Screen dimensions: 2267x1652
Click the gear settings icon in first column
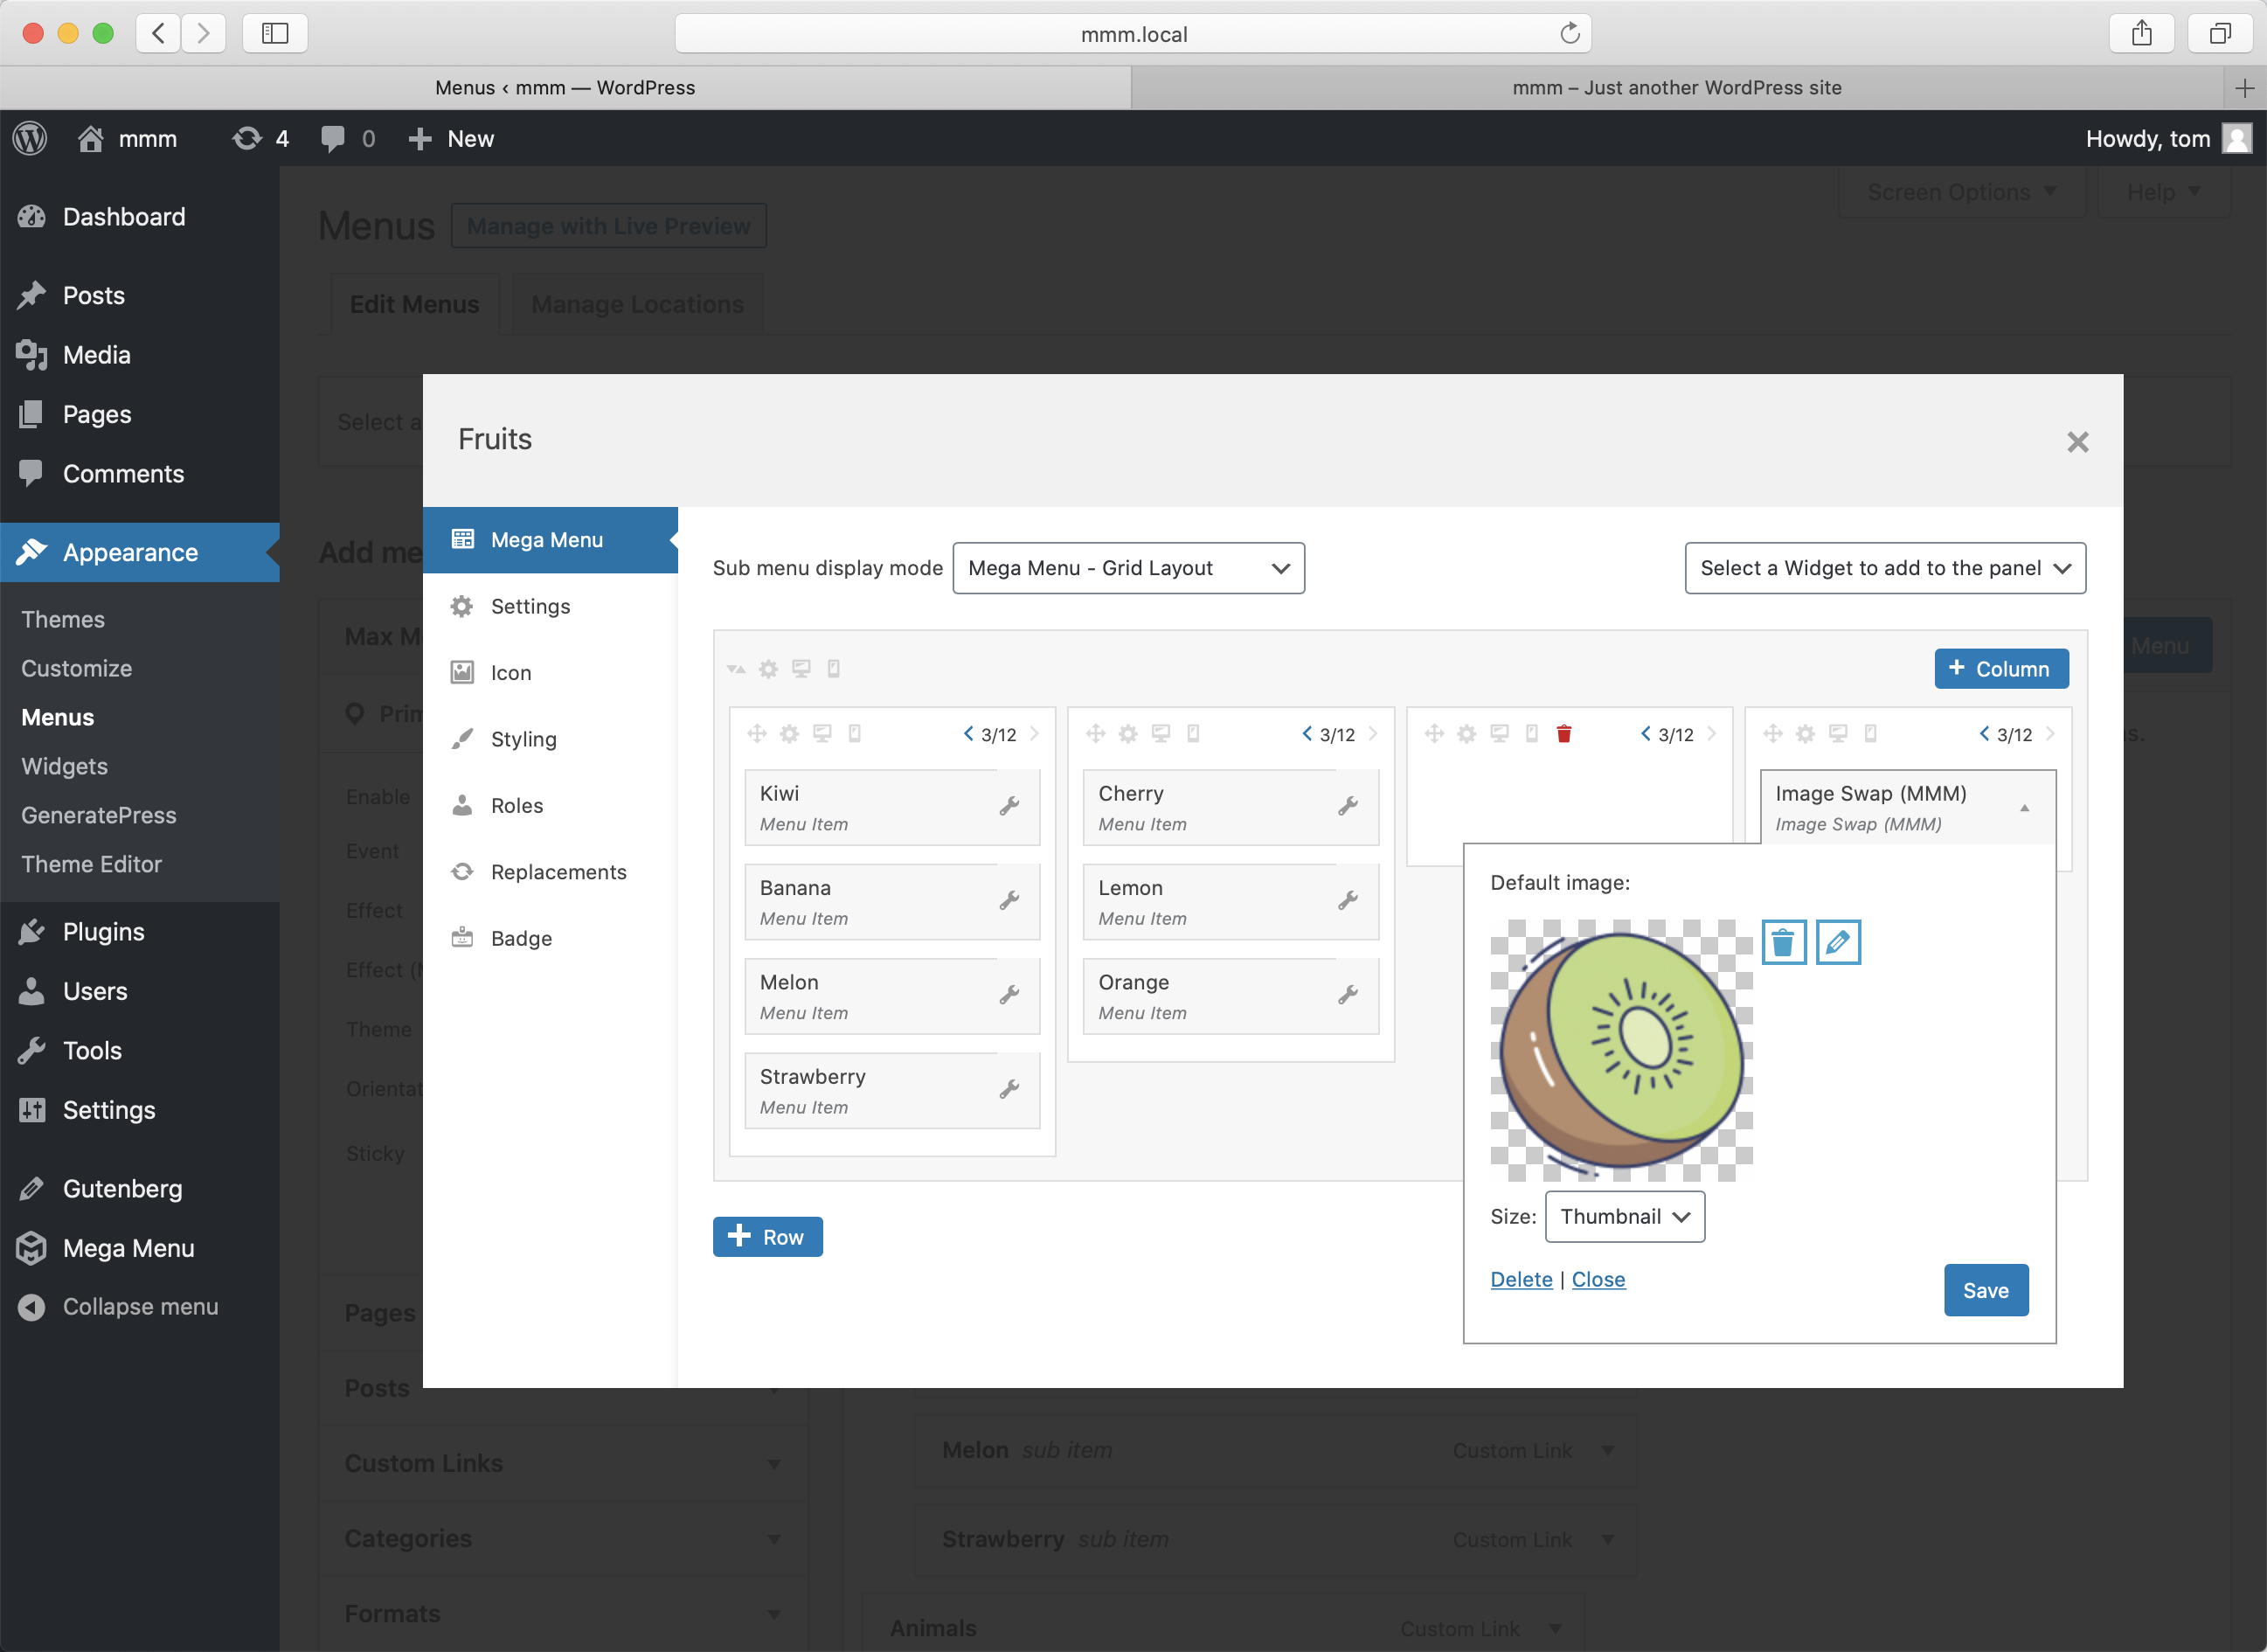(x=788, y=734)
